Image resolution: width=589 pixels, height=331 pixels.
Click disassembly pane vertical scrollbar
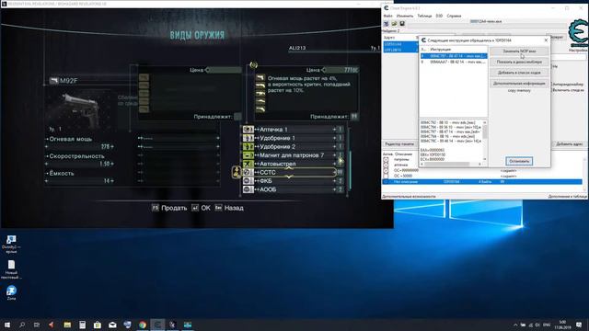[485, 141]
